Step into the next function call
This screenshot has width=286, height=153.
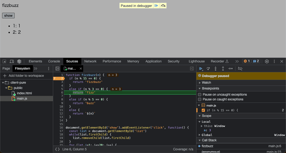[216, 69]
